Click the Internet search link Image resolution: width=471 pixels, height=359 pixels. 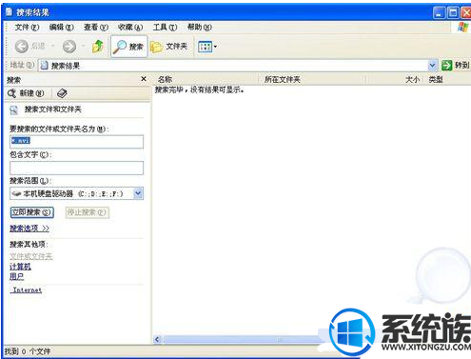pyautogui.click(x=27, y=289)
